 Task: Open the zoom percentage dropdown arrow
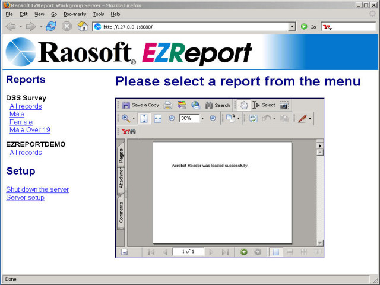pos(202,118)
